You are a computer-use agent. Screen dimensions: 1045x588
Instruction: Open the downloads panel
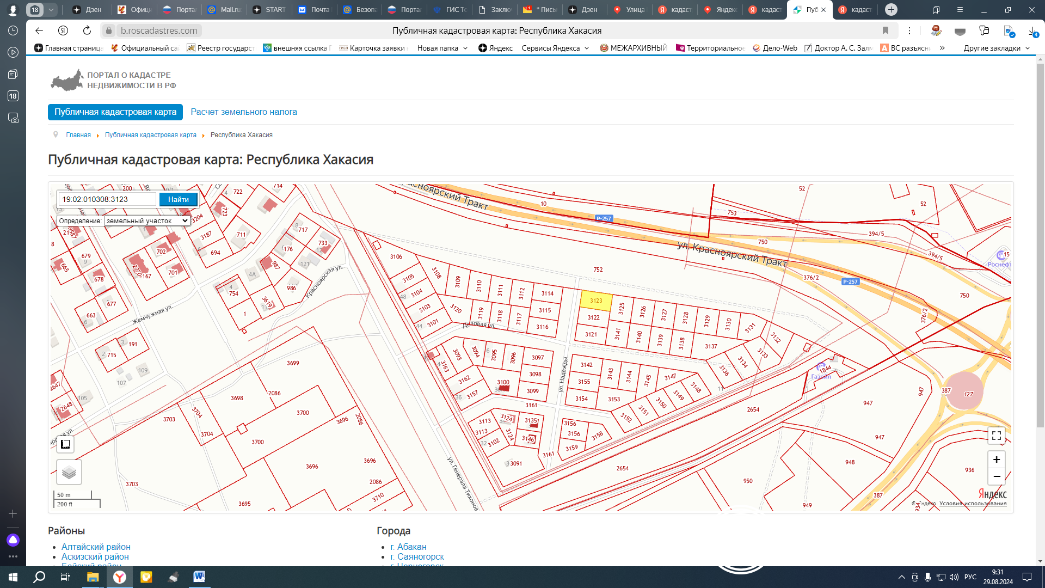point(1032,32)
